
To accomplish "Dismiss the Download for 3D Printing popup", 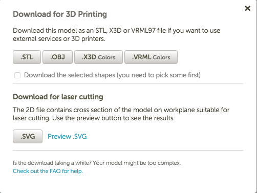I will [x=247, y=8].
